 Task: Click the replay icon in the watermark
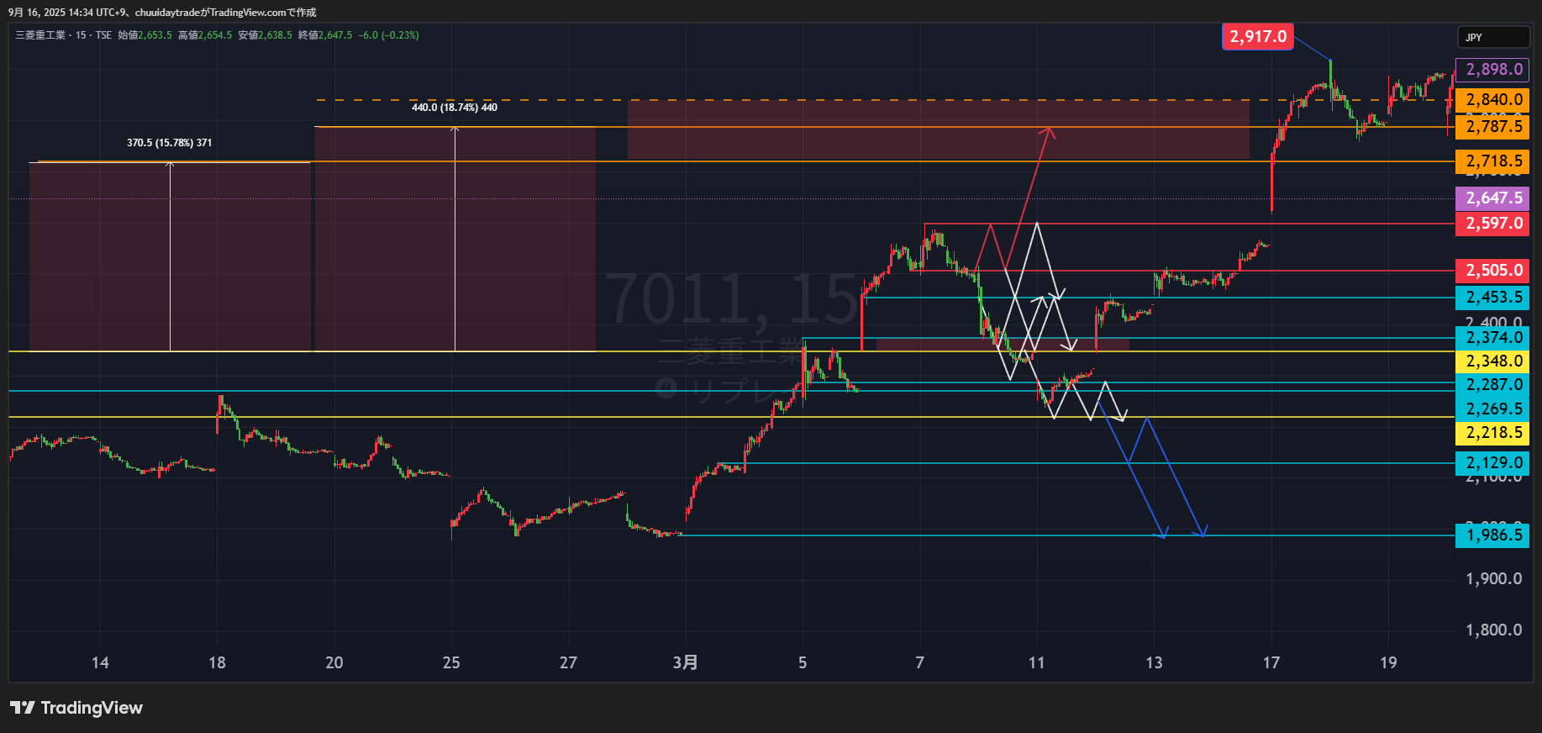coord(666,388)
